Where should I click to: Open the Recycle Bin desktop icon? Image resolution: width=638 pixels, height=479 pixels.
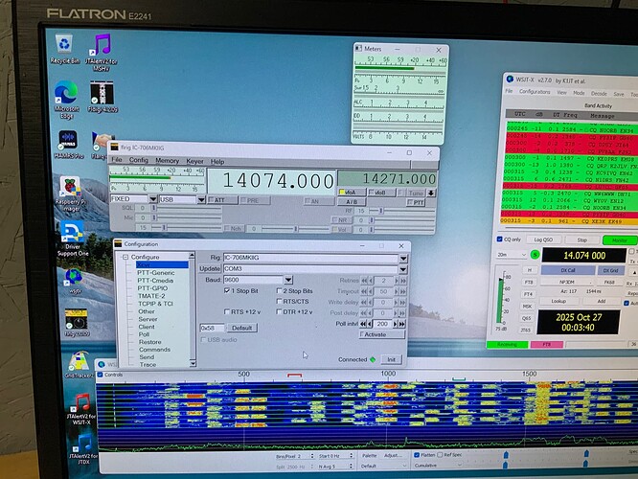pyautogui.click(x=64, y=45)
